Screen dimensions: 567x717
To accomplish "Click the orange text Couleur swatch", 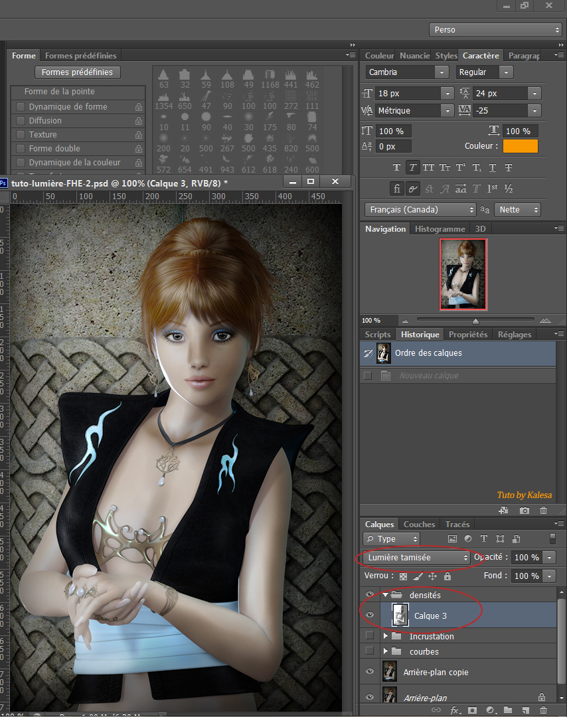I will (x=520, y=146).
